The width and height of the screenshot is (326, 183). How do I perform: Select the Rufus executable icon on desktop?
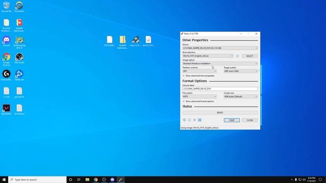[135, 41]
